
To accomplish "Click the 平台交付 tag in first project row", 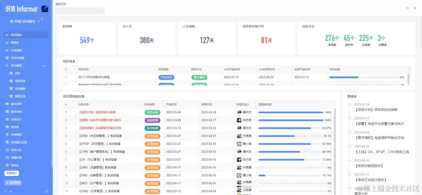I will 166,77.
